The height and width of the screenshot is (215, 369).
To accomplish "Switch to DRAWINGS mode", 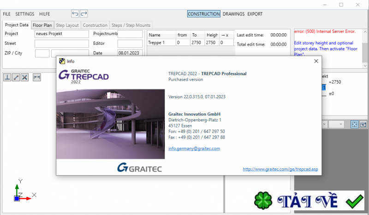I will tap(233, 14).
